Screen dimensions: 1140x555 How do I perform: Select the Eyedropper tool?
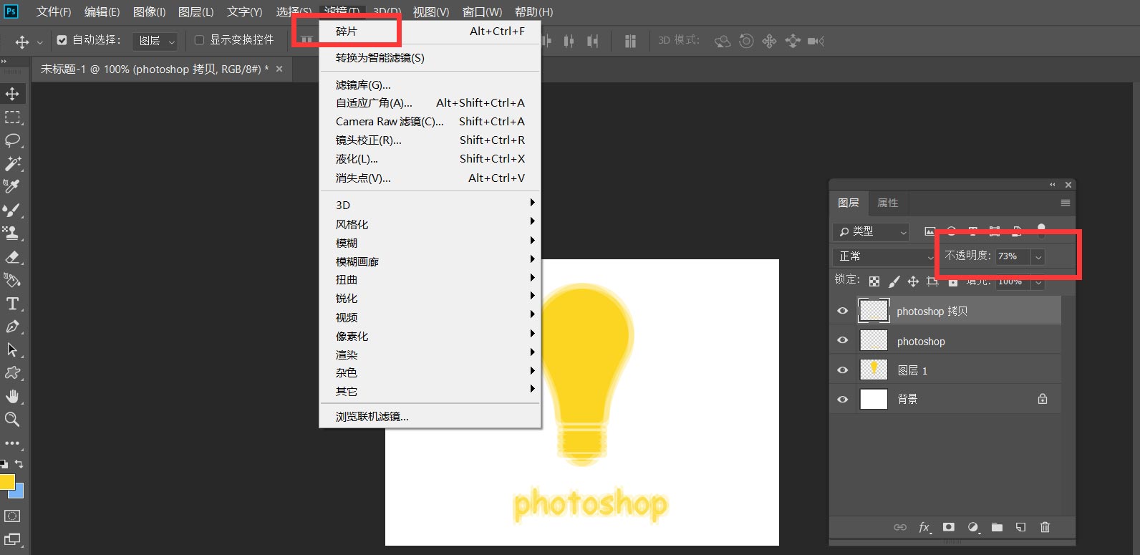pos(12,186)
